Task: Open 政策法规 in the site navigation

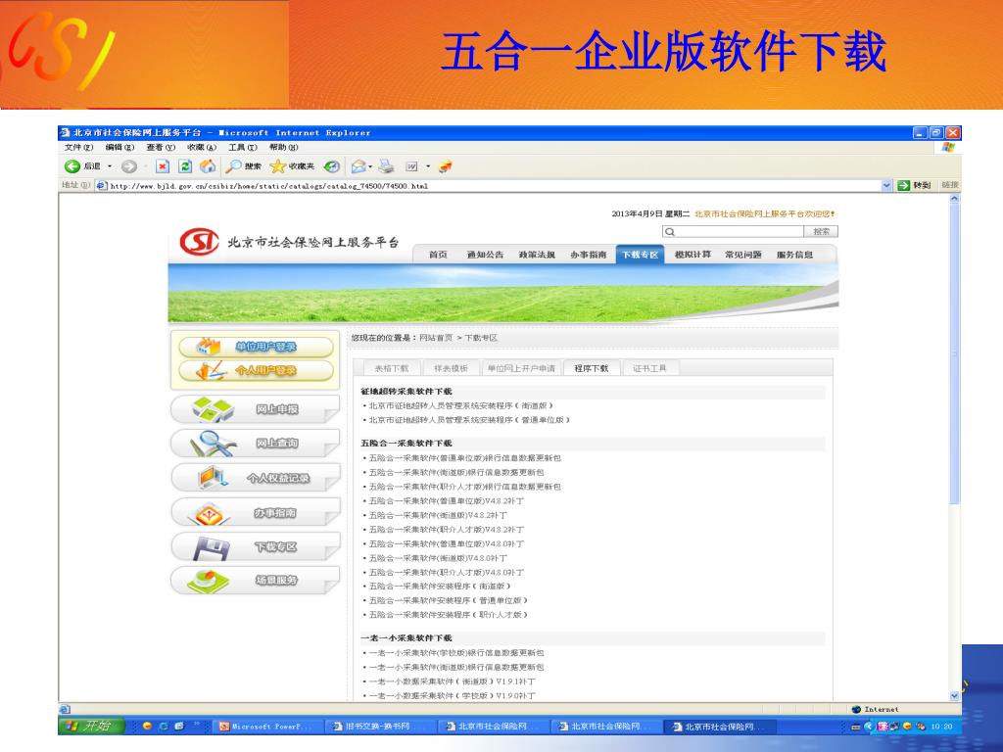Action: tap(537, 255)
